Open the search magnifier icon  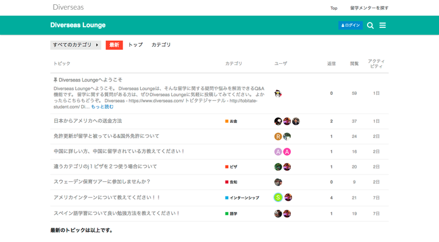pyautogui.click(x=370, y=26)
